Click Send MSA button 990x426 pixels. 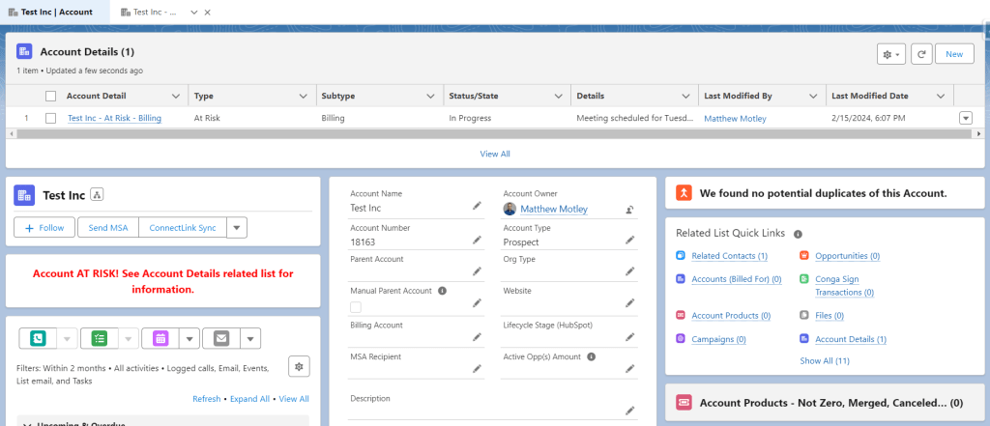tap(108, 228)
